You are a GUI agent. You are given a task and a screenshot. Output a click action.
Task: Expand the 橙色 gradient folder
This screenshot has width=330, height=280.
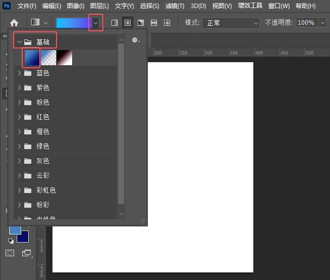coord(19,131)
